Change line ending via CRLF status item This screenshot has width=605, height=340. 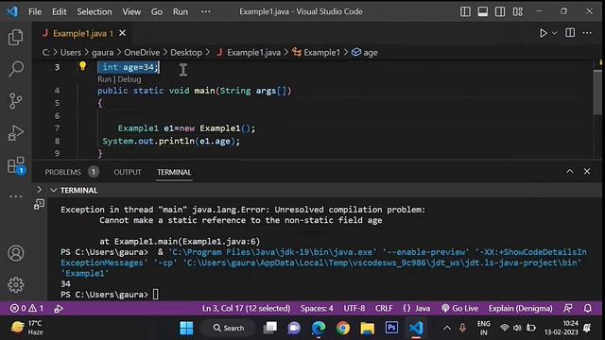pos(384,309)
